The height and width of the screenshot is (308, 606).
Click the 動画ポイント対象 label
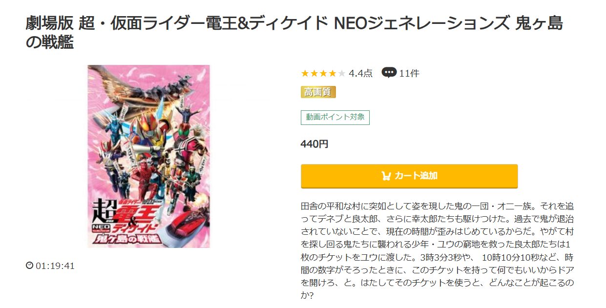tap(335, 117)
